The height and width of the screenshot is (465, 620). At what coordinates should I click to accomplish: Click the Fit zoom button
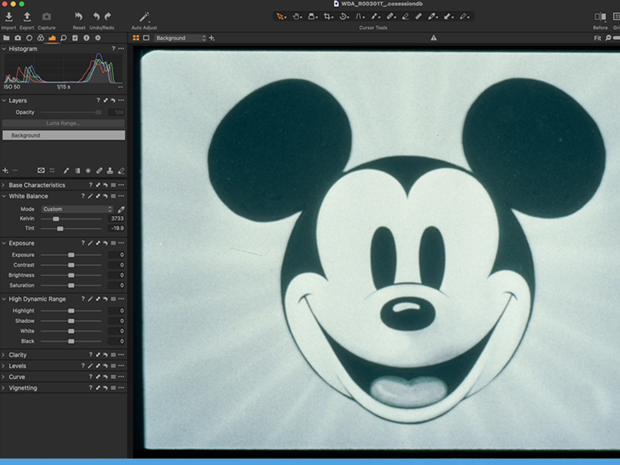597,38
